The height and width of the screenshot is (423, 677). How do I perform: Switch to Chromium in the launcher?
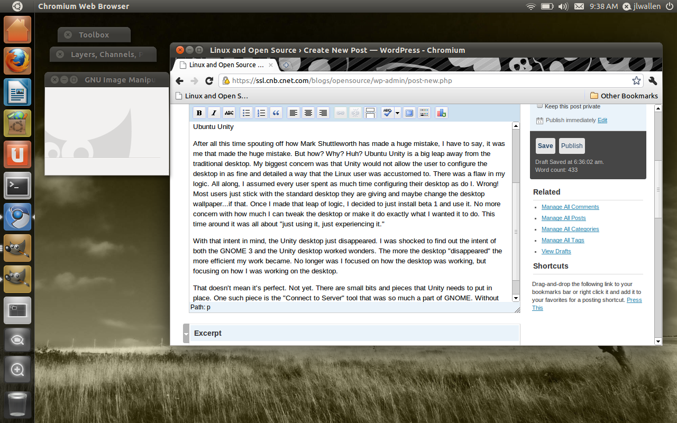(x=17, y=217)
